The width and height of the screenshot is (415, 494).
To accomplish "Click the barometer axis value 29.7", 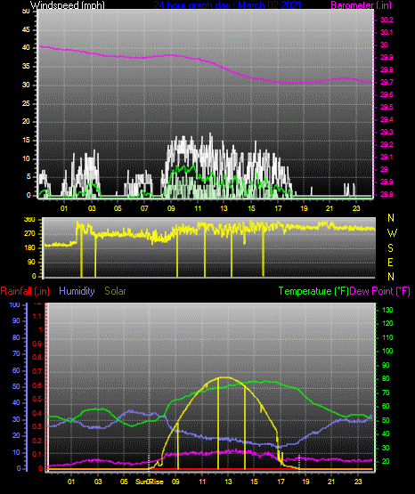I will point(387,82).
